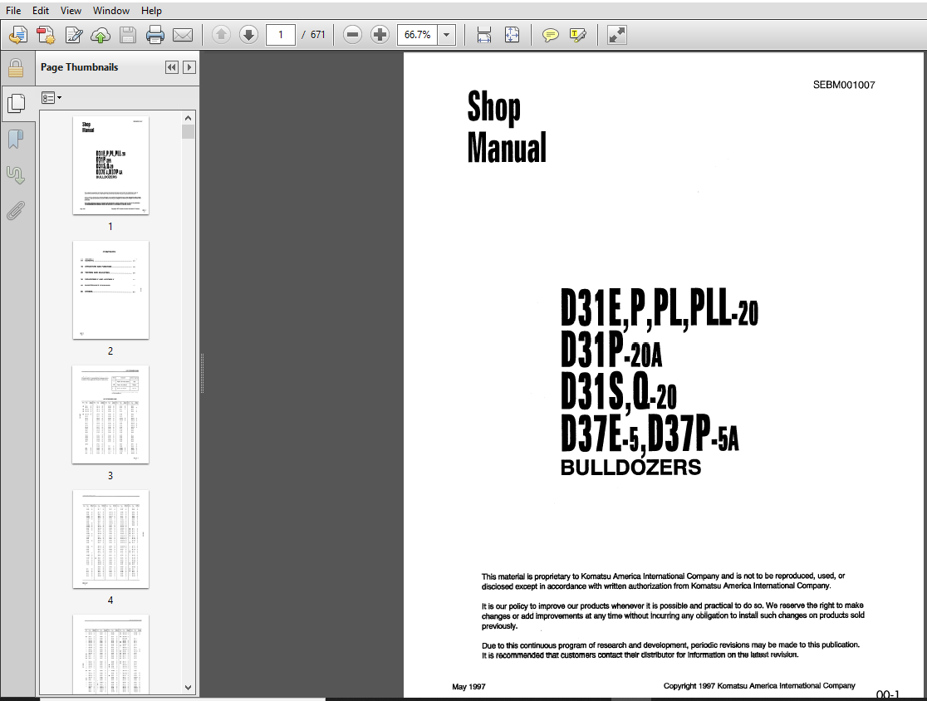Click the Save floppy disk icon
The width and height of the screenshot is (927, 701).
point(128,35)
